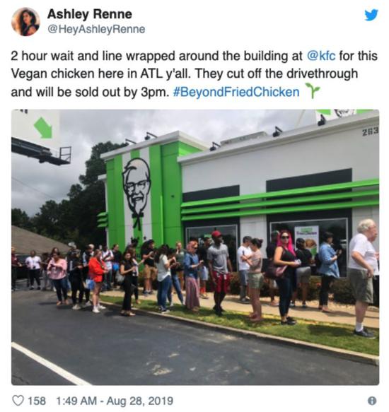Click the seedling emoji after the hashtag
This screenshot has width=389, height=412.
[x=312, y=90]
